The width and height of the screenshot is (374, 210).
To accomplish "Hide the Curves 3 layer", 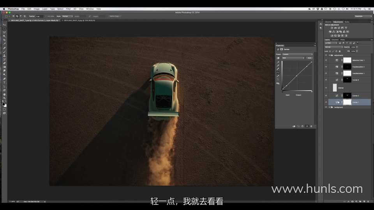I will click(326, 80).
